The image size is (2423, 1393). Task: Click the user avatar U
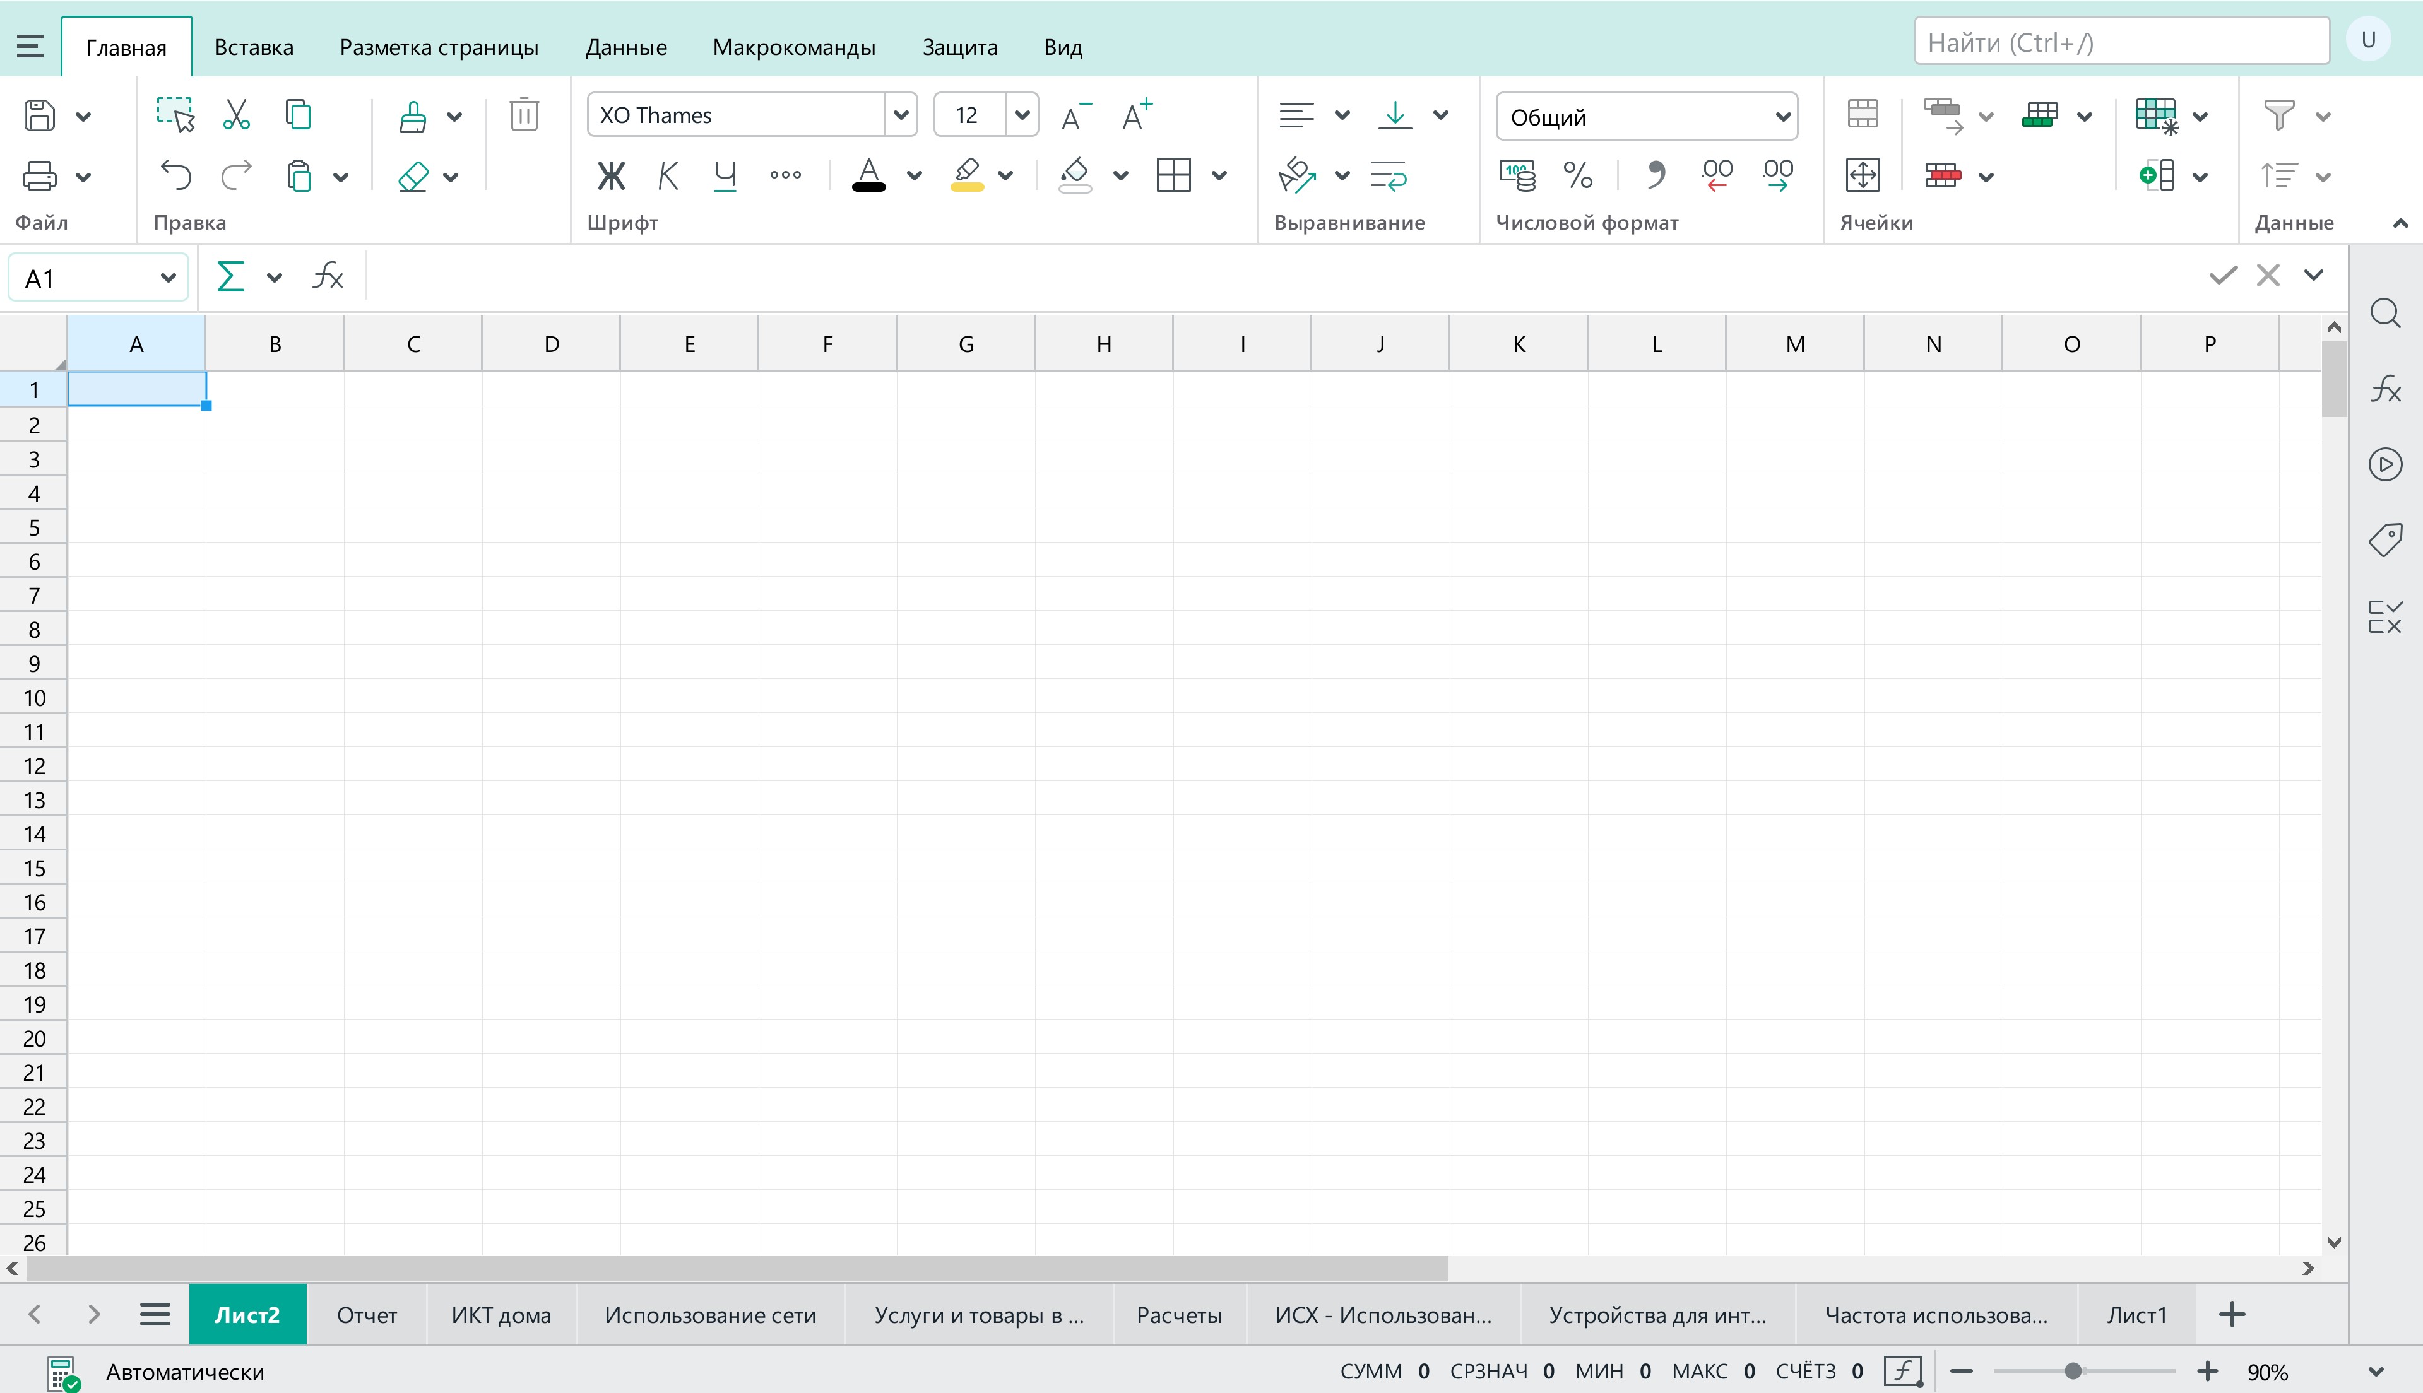[2367, 39]
